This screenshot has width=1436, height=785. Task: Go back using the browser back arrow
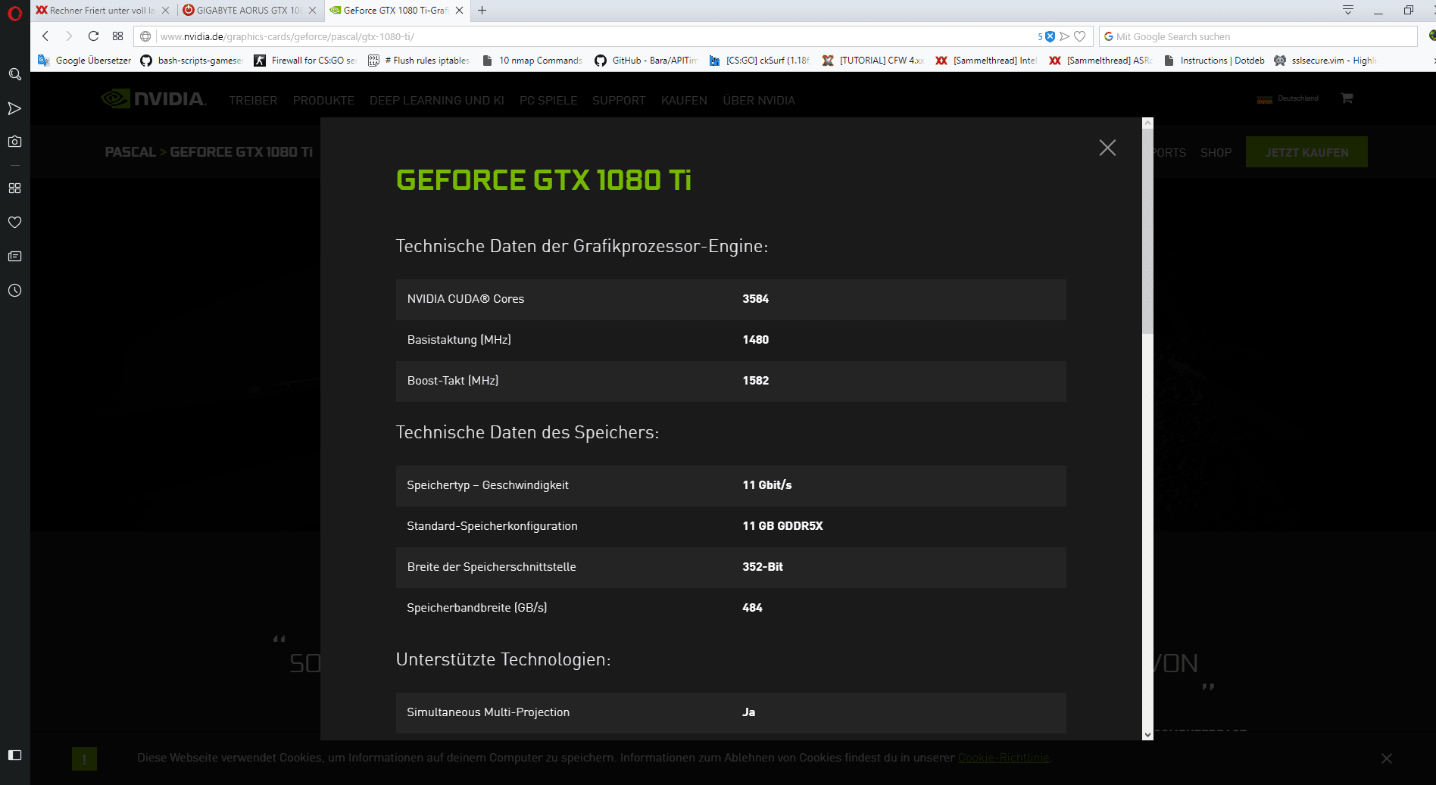coord(45,36)
